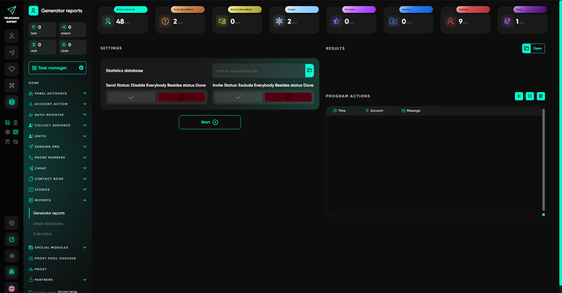Screen dimensions: 562x293
Task: Open the Calculator report page
Action: tap(42, 234)
